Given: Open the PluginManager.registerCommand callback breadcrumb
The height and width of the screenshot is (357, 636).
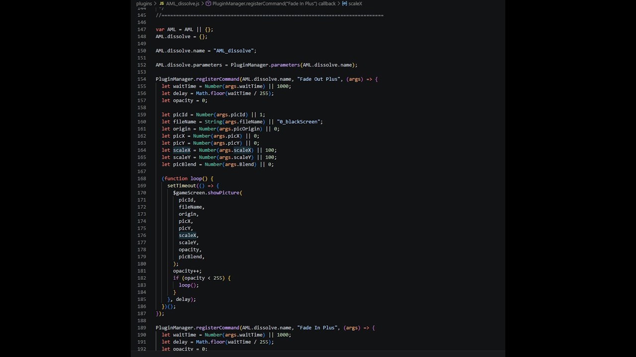Looking at the screenshot, I should [274, 3].
